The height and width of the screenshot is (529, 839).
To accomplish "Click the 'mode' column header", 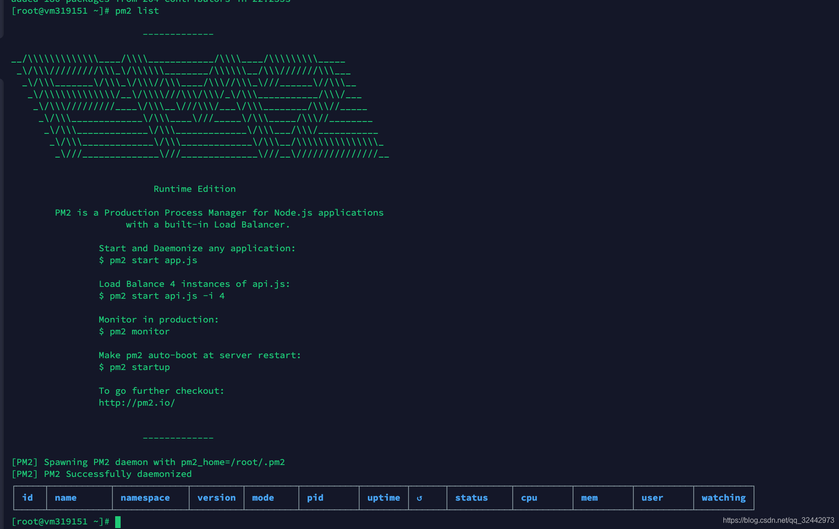I will click(x=263, y=498).
